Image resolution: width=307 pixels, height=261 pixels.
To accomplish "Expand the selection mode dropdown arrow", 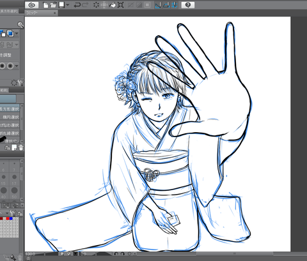I will click(x=17, y=33).
